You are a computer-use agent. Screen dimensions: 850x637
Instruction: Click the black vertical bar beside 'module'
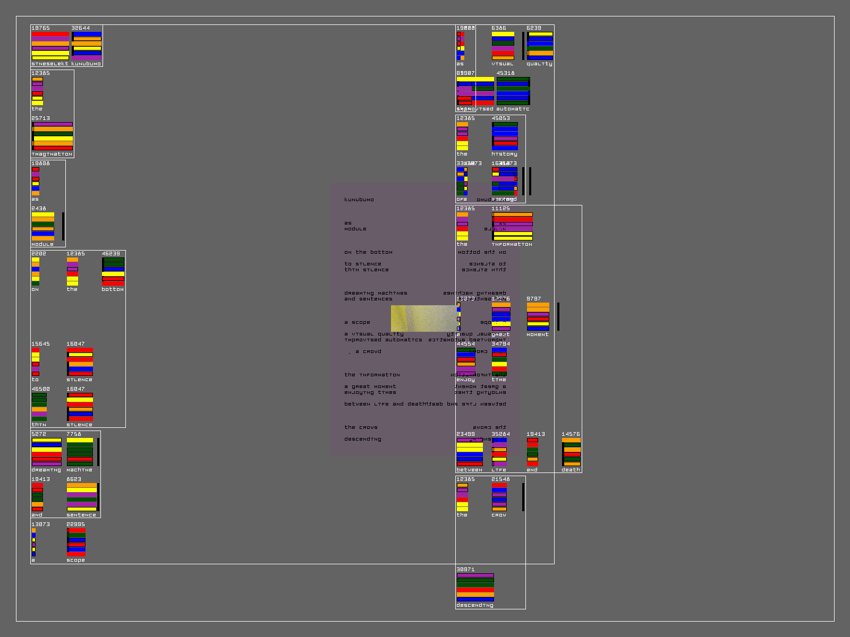tap(63, 226)
